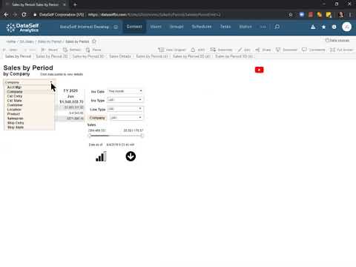Click the Sales range slider track
The width and height of the screenshot is (356, 267).
(116, 136)
